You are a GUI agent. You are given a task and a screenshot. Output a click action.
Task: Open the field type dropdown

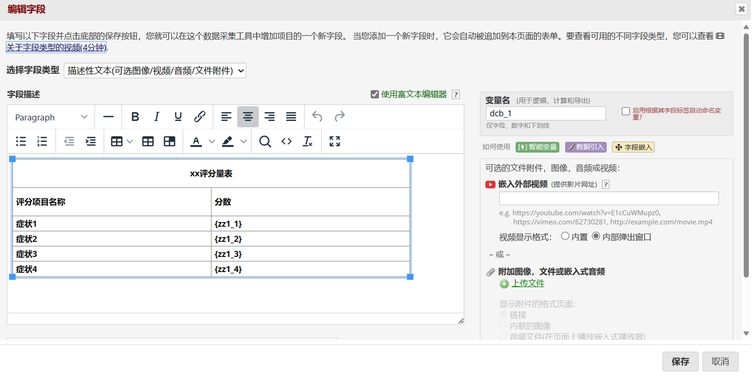155,70
